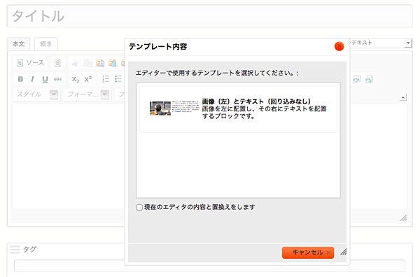Toggle Bold formatting
Image resolution: width=420 pixels, height=277 pixels.
(x=20, y=79)
